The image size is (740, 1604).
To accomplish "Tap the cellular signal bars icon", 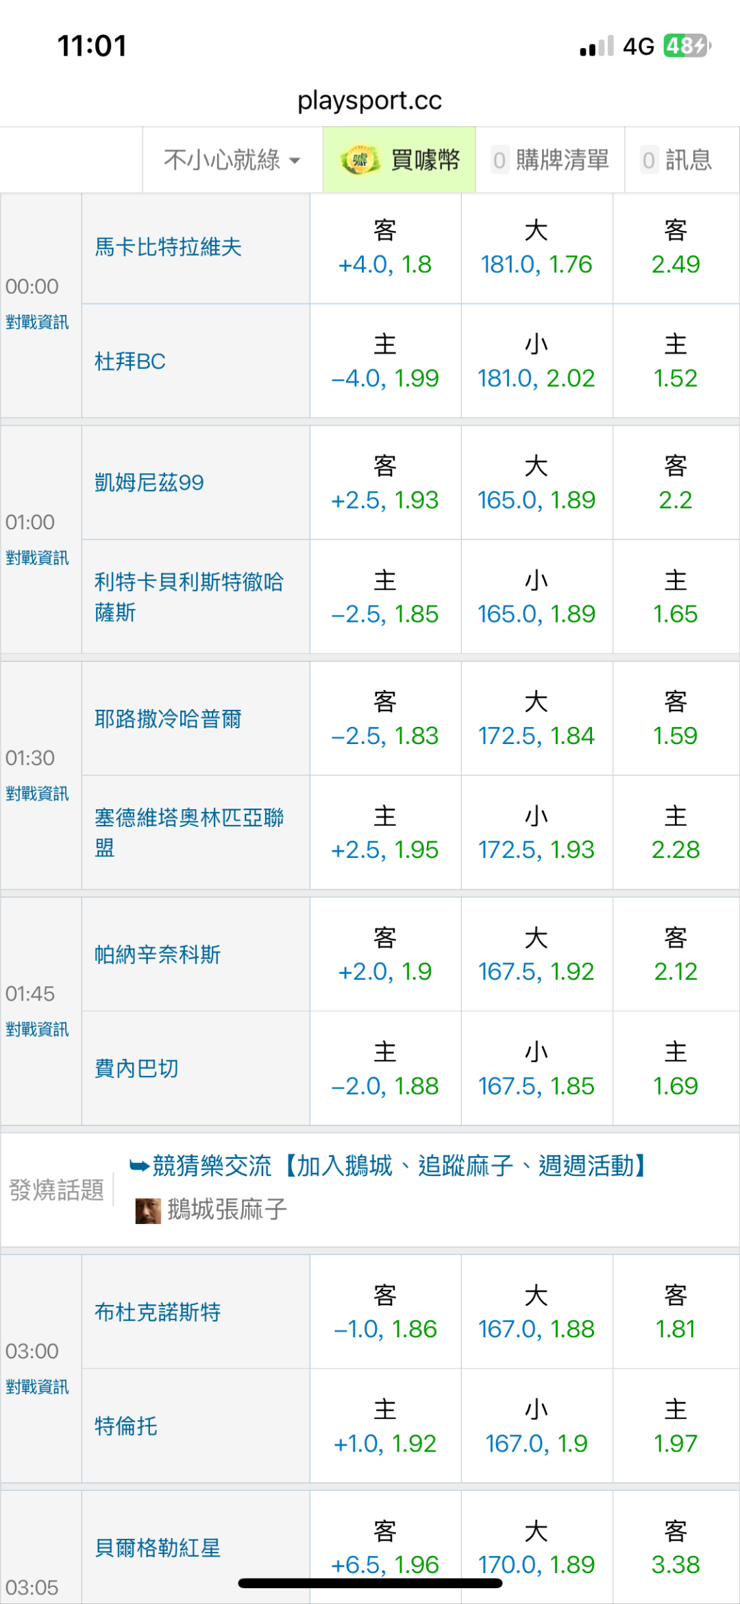I will pos(596,47).
